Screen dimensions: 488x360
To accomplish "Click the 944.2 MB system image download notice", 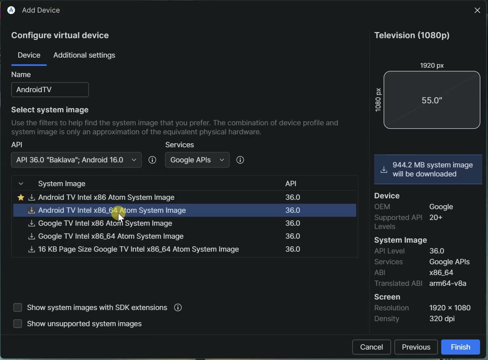I will (428, 170).
